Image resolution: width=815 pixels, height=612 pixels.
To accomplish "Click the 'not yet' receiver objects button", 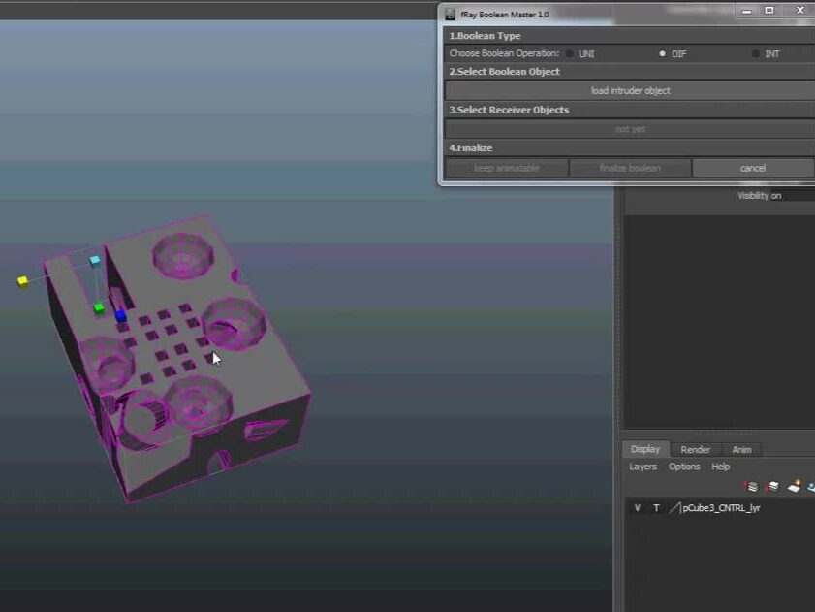I will click(630, 129).
